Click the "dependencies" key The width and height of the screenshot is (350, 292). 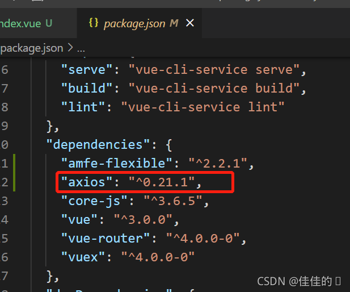pyautogui.click(x=98, y=145)
